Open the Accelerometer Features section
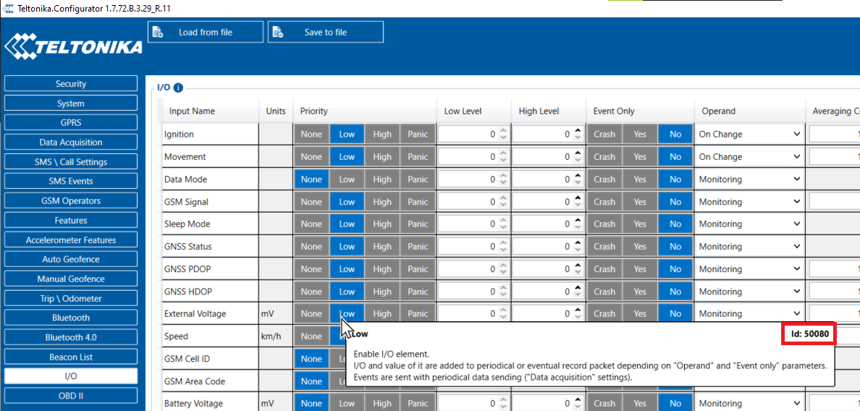Image resolution: width=860 pixels, height=411 pixels. (71, 240)
